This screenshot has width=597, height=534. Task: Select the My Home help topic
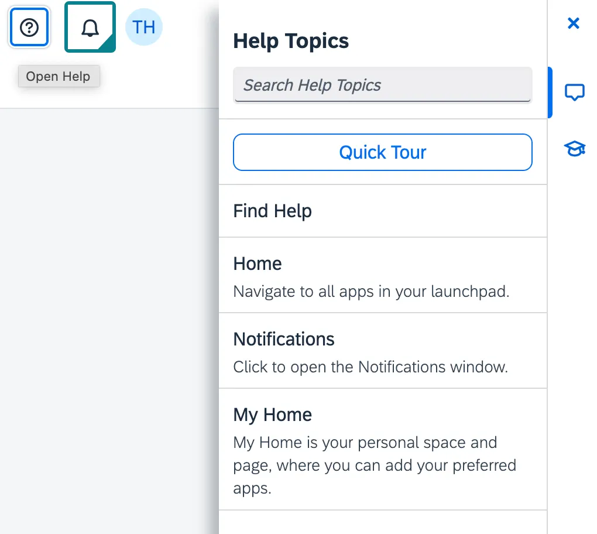coord(272,415)
